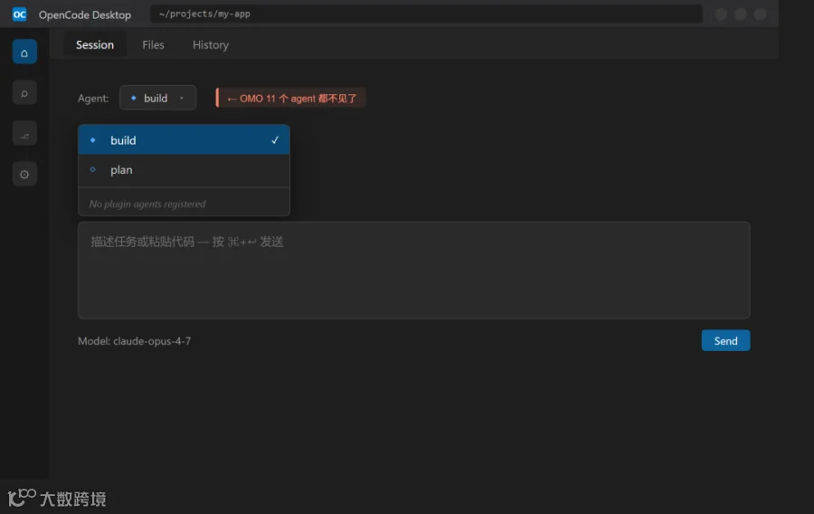Open the branch icon in sidebar

(24, 133)
